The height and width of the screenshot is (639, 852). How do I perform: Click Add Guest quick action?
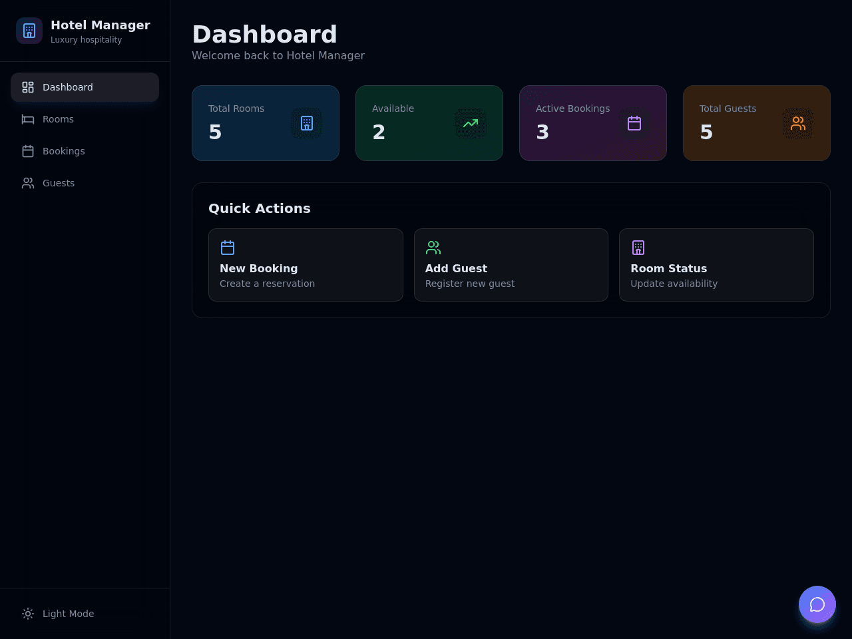coord(511,265)
